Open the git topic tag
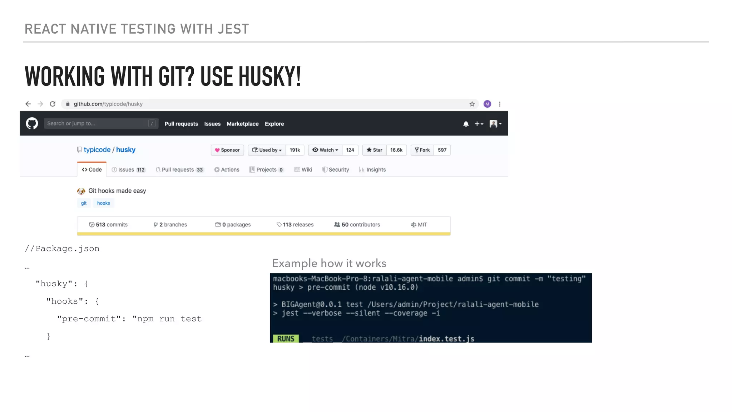 pyautogui.click(x=84, y=203)
